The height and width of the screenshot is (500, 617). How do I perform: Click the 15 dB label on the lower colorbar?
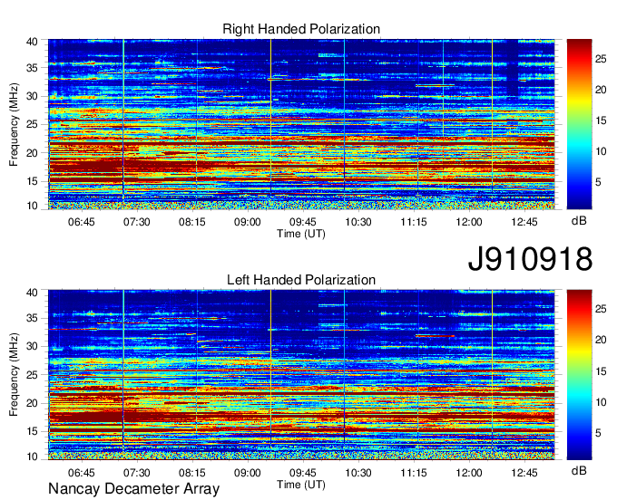[x=601, y=371]
